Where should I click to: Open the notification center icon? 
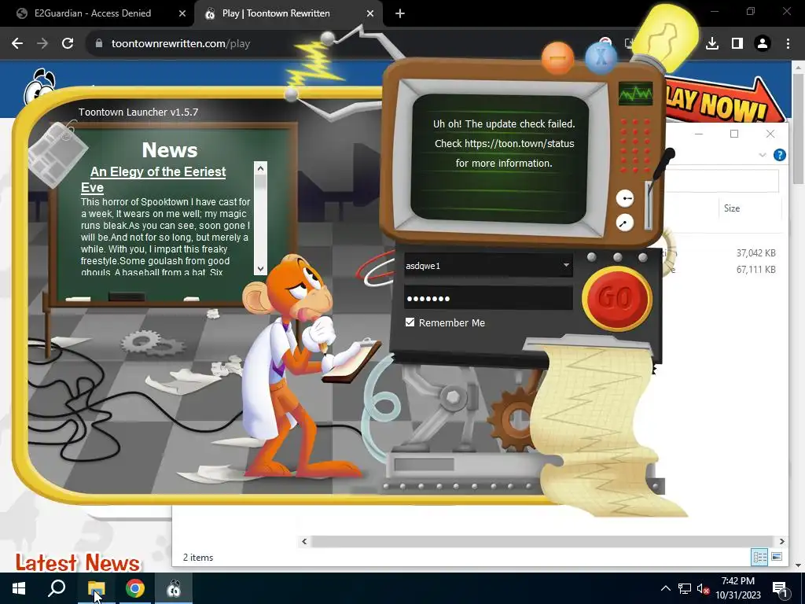tap(780, 588)
